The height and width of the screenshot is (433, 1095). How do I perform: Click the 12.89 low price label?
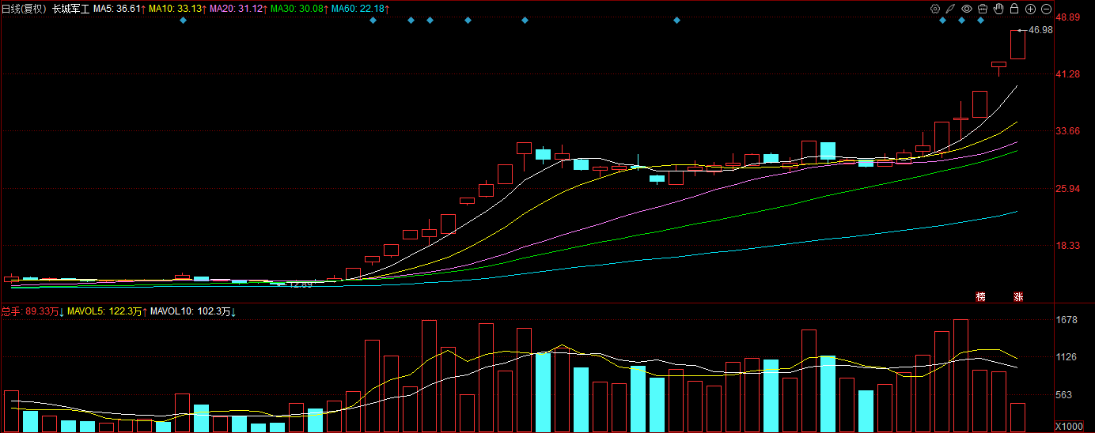(x=301, y=284)
